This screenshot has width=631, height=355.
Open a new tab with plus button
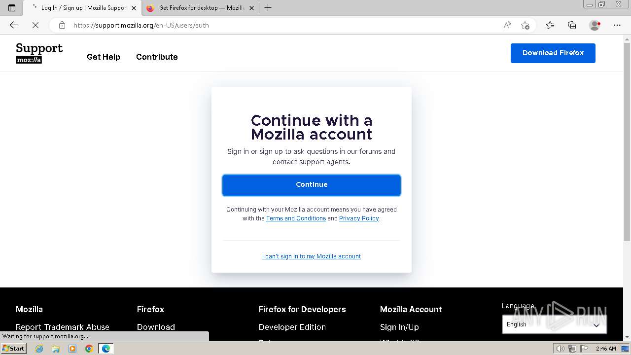coord(268,8)
